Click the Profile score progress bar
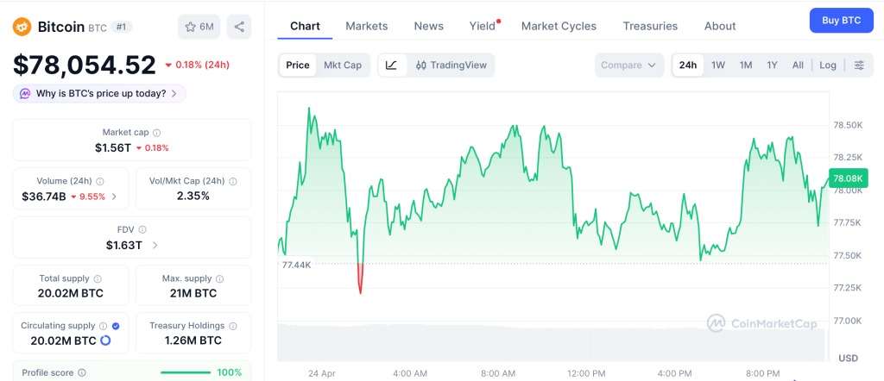This screenshot has height=381, width=884. tap(186, 372)
